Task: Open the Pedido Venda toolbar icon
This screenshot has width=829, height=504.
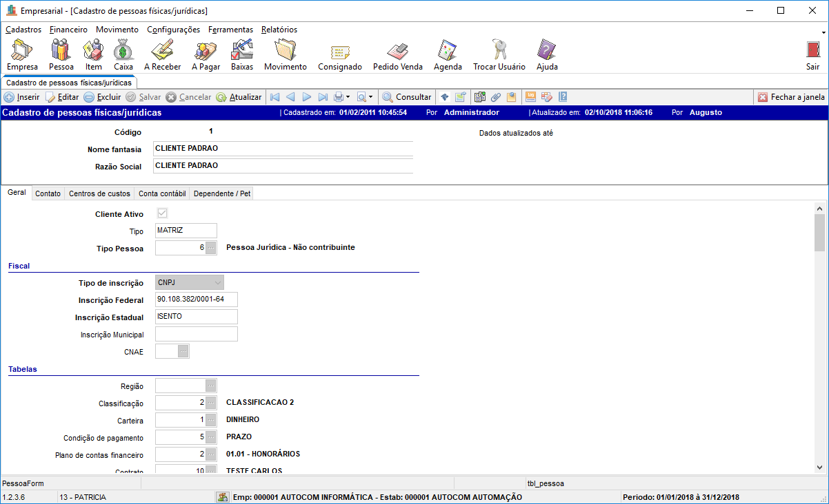Action: tap(397, 53)
